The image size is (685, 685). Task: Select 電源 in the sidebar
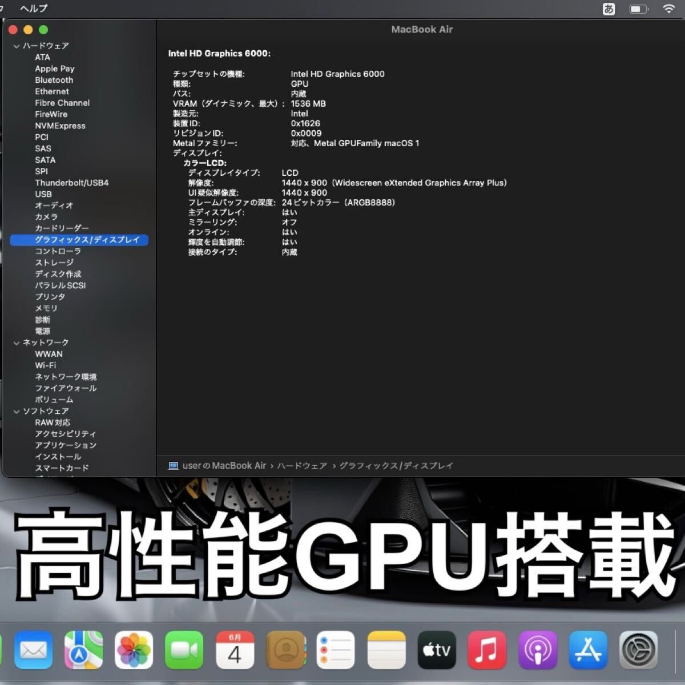pyautogui.click(x=43, y=331)
